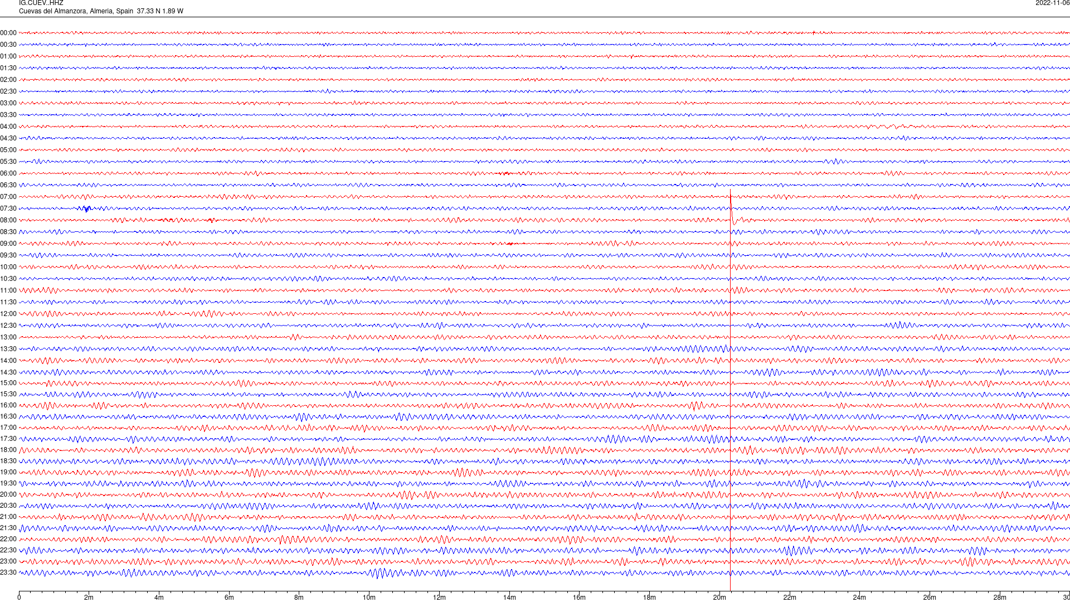Select the 23:30 trace time label
The height and width of the screenshot is (602, 1070).
[x=8, y=572]
